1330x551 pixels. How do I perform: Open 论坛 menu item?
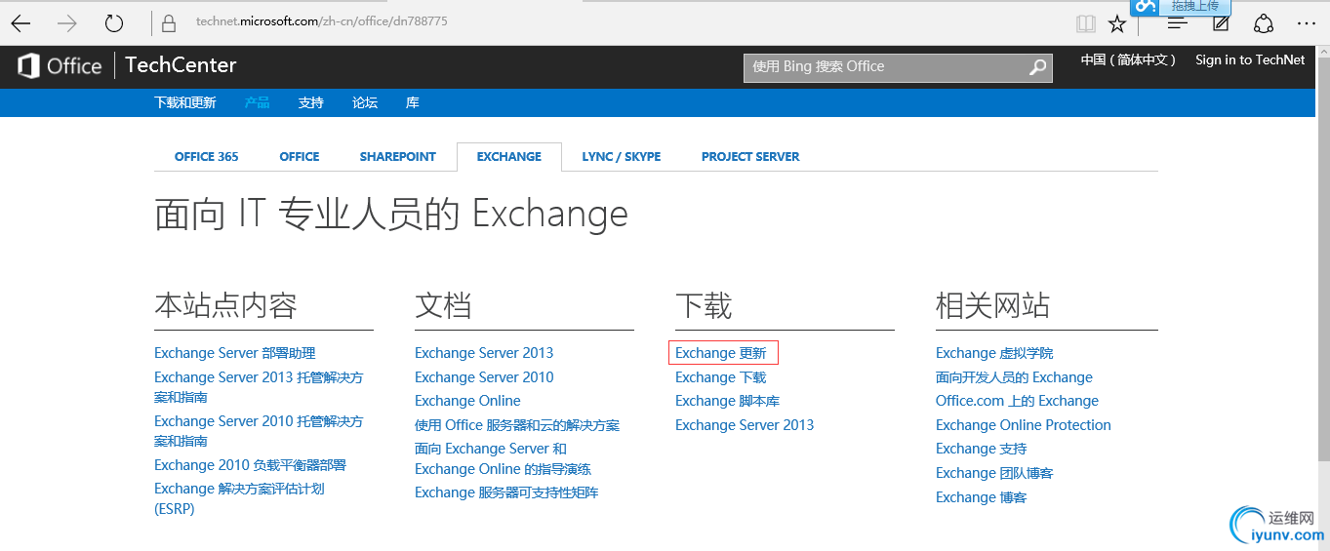pyautogui.click(x=365, y=102)
